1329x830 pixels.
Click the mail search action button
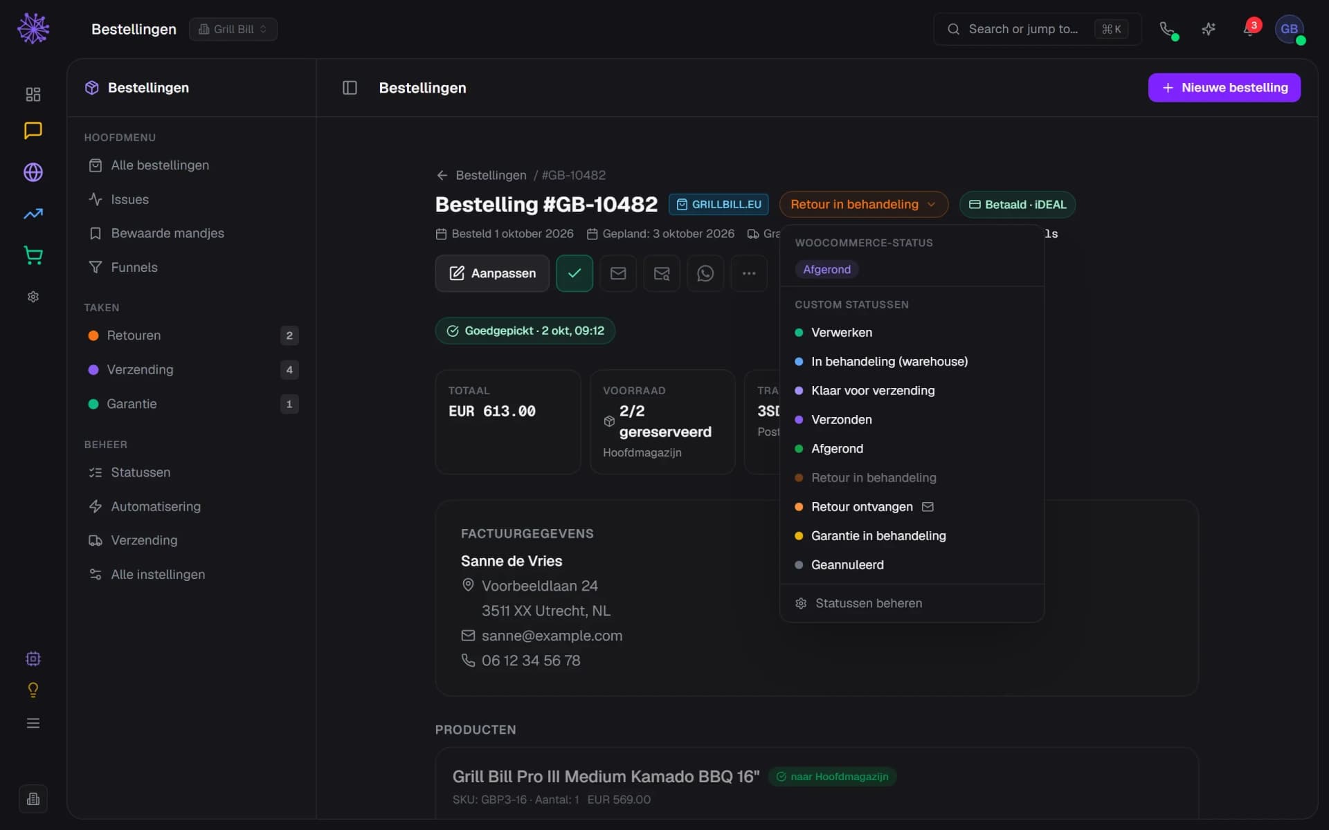coord(662,273)
